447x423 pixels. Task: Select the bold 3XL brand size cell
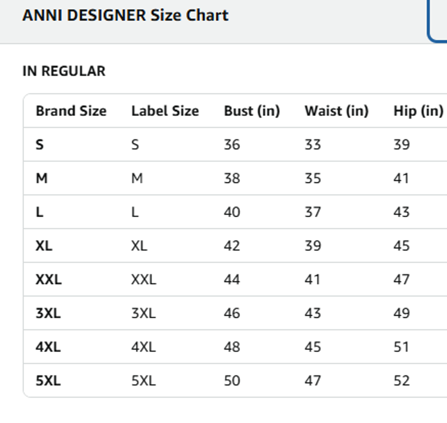coord(48,313)
